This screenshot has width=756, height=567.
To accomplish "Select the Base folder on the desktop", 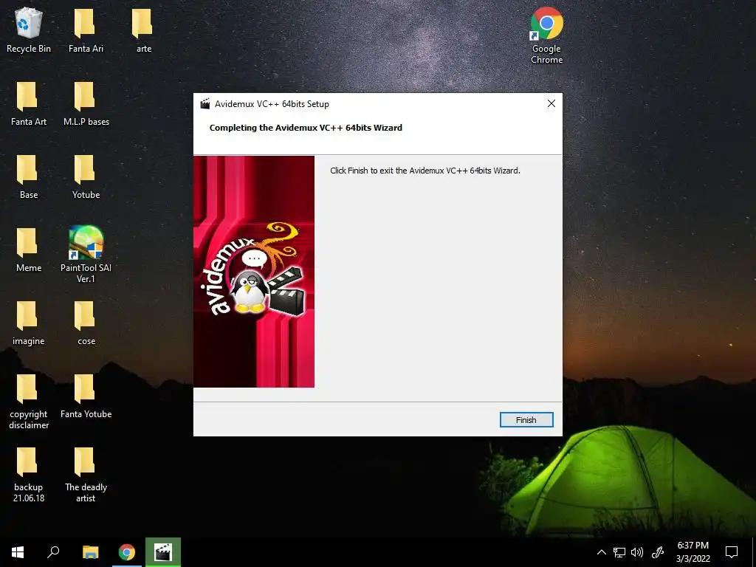I will tap(29, 177).
